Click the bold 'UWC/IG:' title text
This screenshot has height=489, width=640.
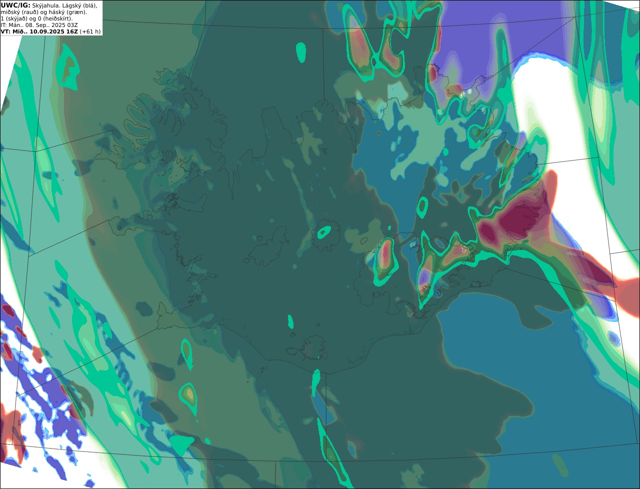[x=15, y=5]
